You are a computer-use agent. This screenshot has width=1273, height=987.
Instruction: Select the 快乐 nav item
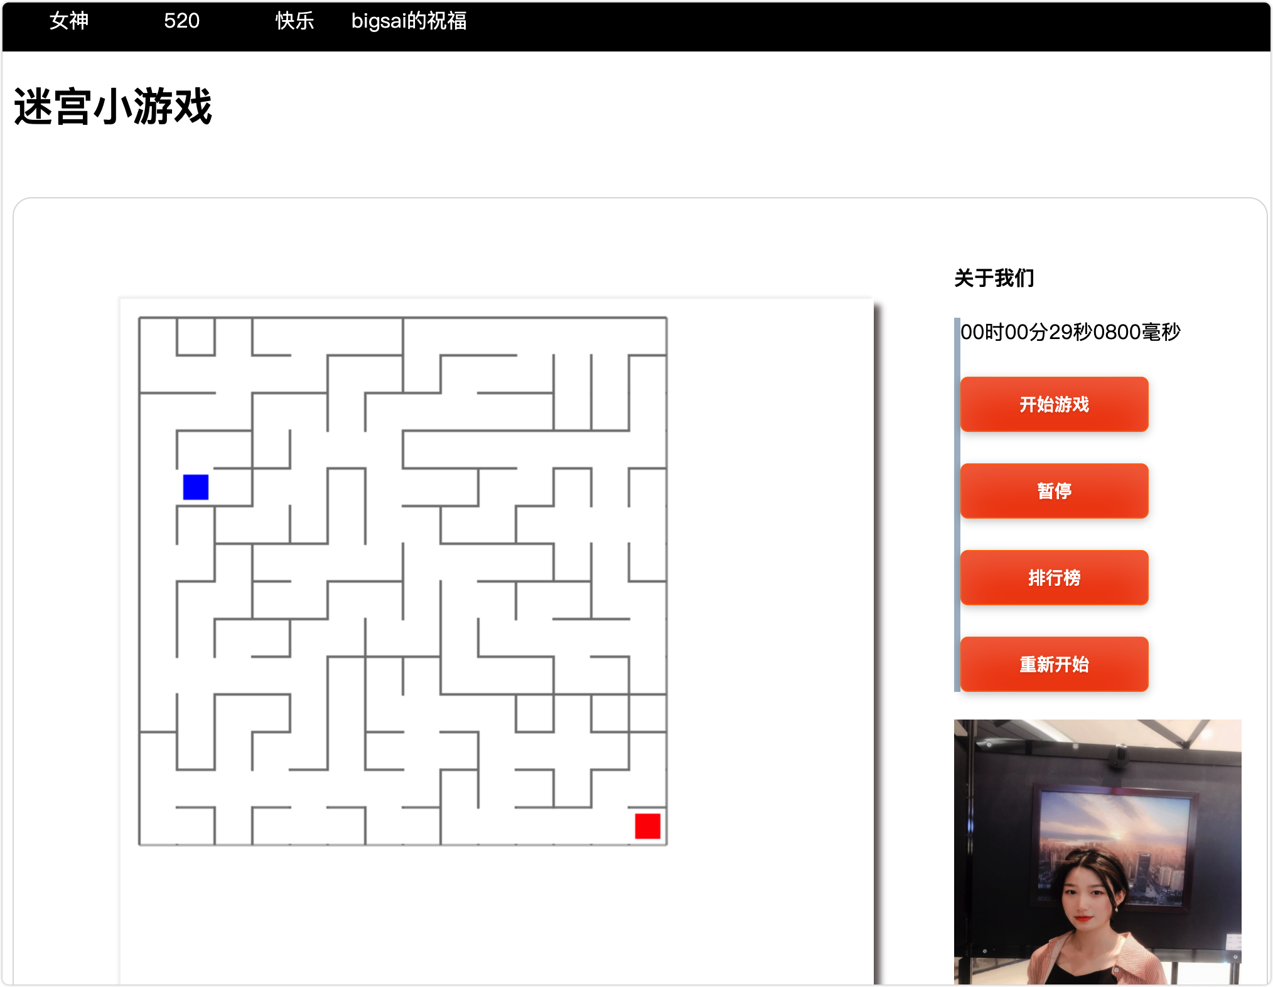[294, 21]
